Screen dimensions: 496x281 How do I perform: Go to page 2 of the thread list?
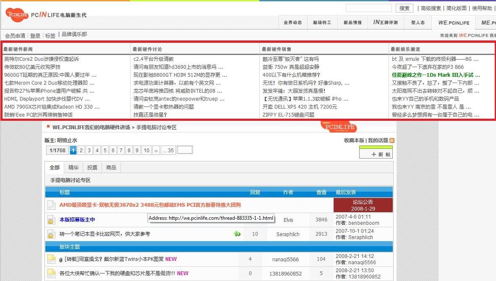(x=81, y=150)
